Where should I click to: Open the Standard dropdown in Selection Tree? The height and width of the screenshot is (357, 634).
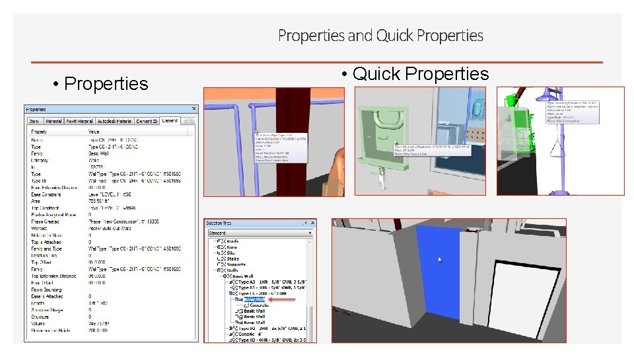coord(260,233)
